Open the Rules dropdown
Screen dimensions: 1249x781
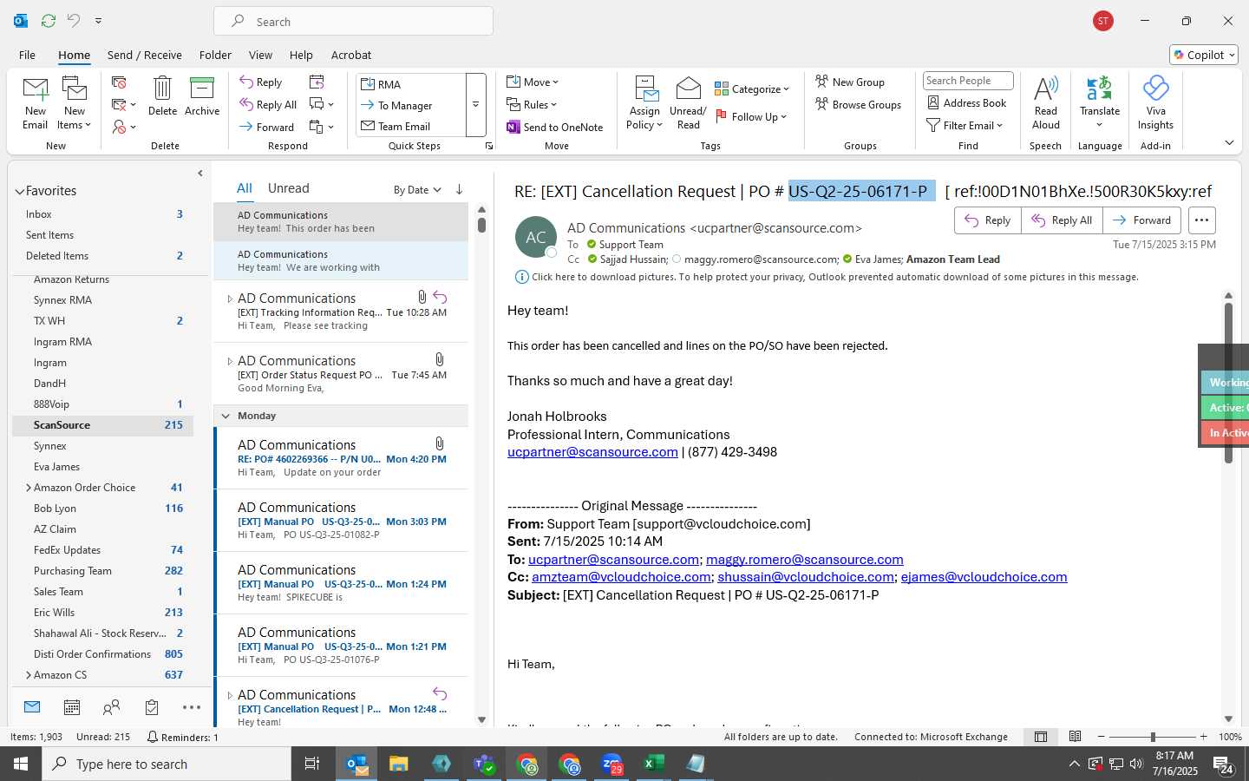tap(532, 105)
